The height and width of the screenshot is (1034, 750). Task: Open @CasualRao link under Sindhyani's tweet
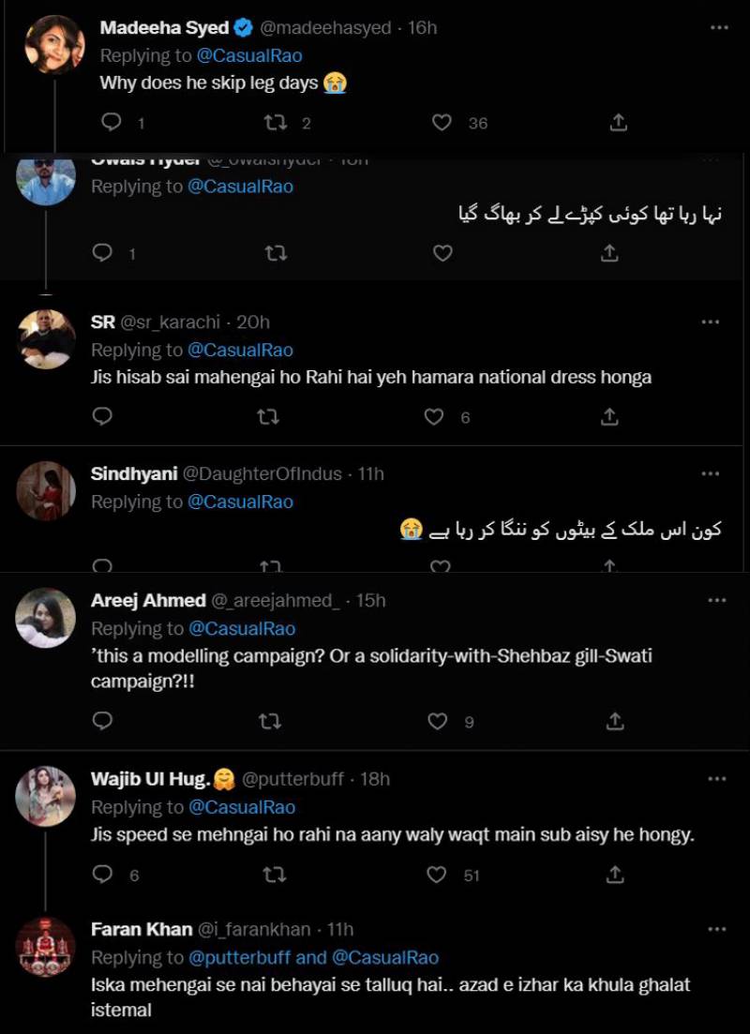click(241, 502)
